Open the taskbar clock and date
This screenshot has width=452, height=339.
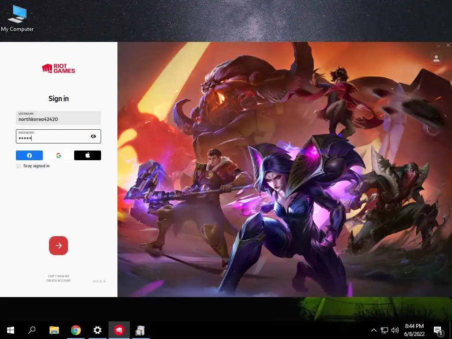pyautogui.click(x=414, y=330)
